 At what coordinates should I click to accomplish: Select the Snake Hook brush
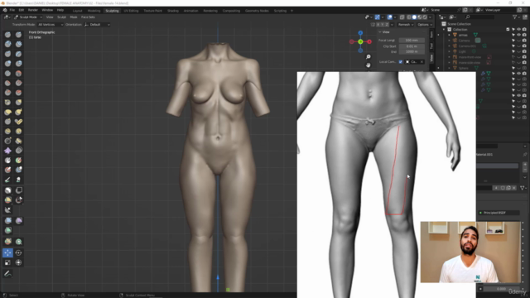[x=18, y=112]
